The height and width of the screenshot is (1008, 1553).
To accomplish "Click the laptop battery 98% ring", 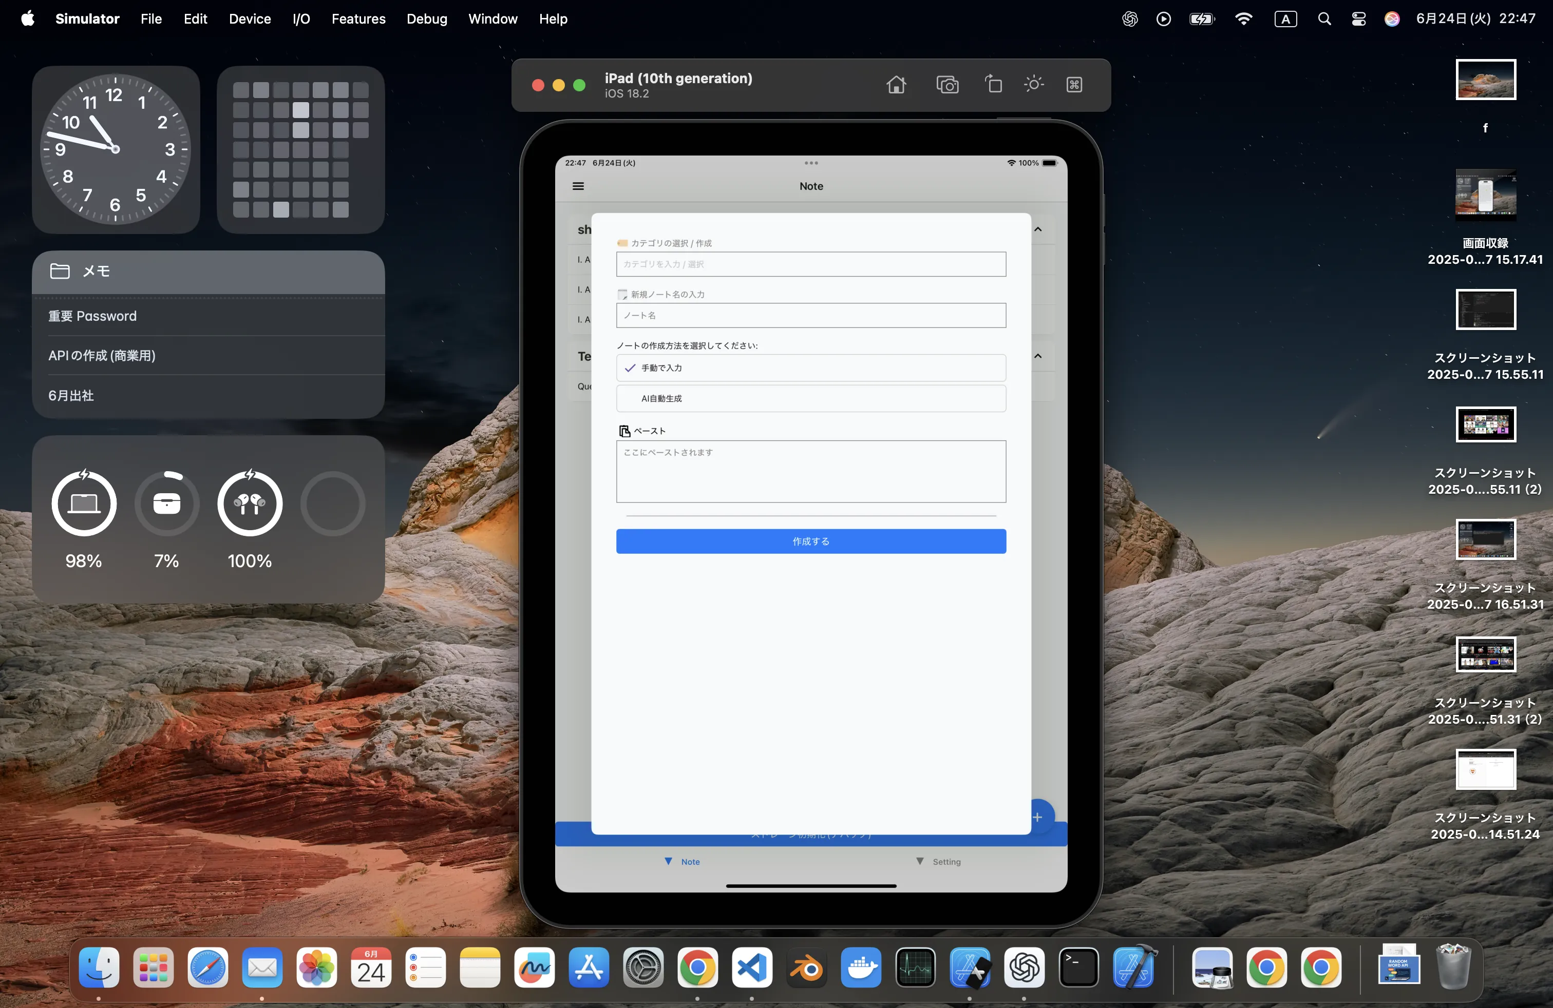I will coord(84,504).
